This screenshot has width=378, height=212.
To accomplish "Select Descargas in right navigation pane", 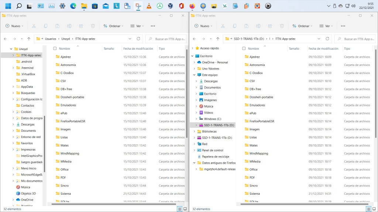I will [x=210, y=81].
